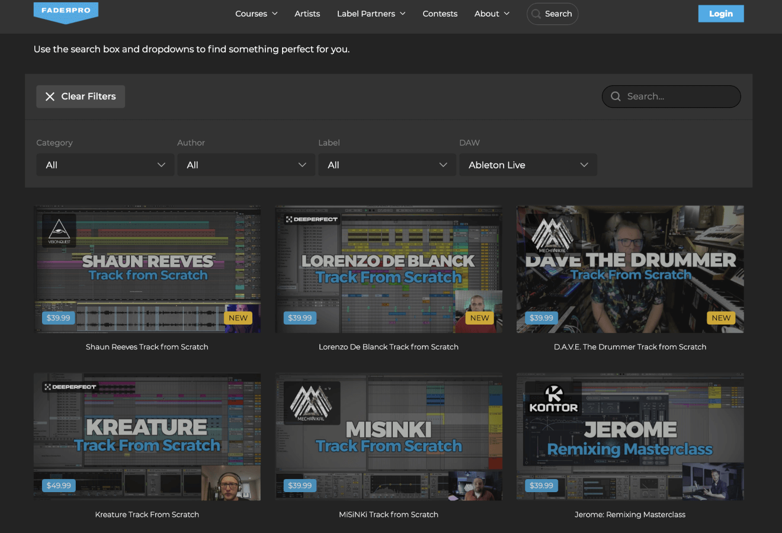This screenshot has width=782, height=533.
Task: Click NEW badge on Lorenzo De Blanck card
Action: [x=479, y=318]
